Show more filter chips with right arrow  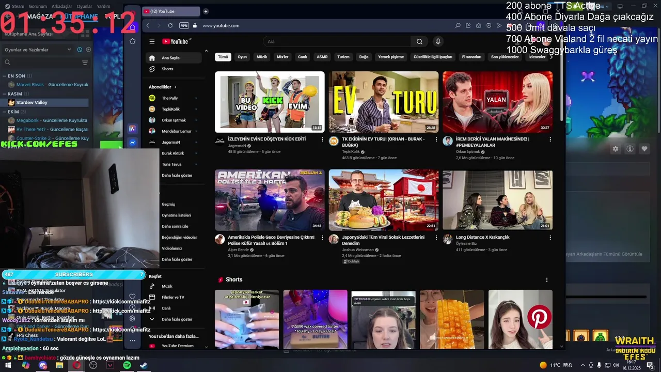point(551,57)
